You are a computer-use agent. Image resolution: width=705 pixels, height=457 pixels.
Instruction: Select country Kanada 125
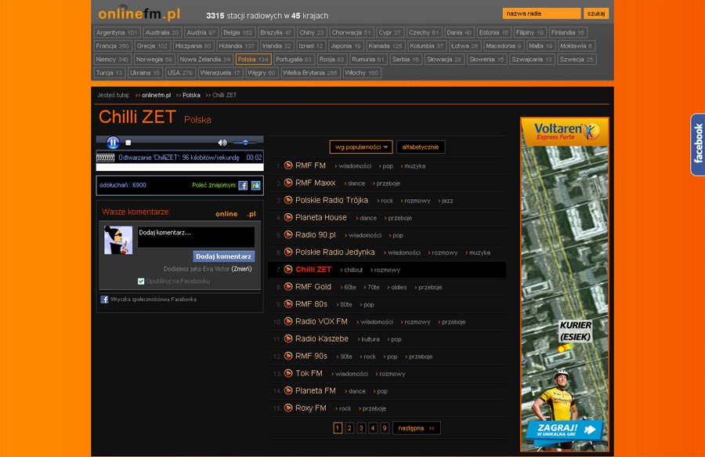point(385,46)
